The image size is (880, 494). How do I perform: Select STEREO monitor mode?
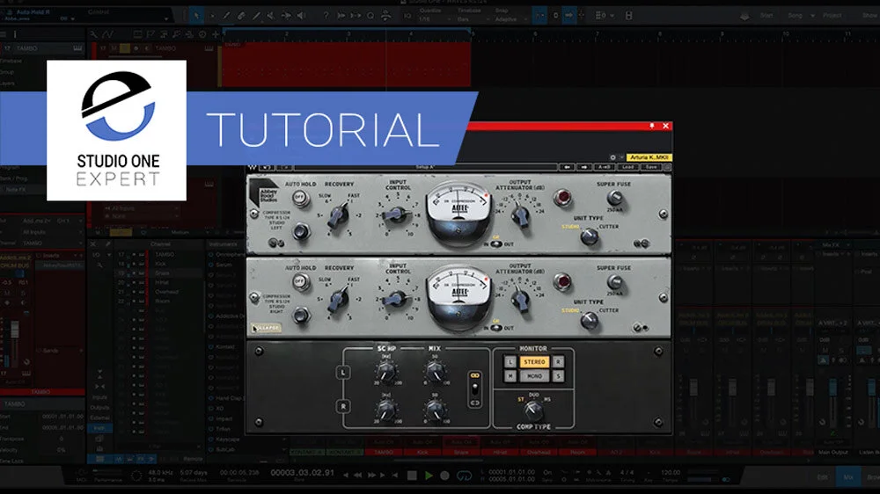coord(534,362)
